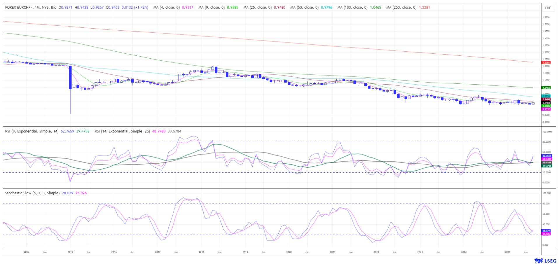Click the red 1.2281 price tag
559x264 pixels.
(546, 63)
